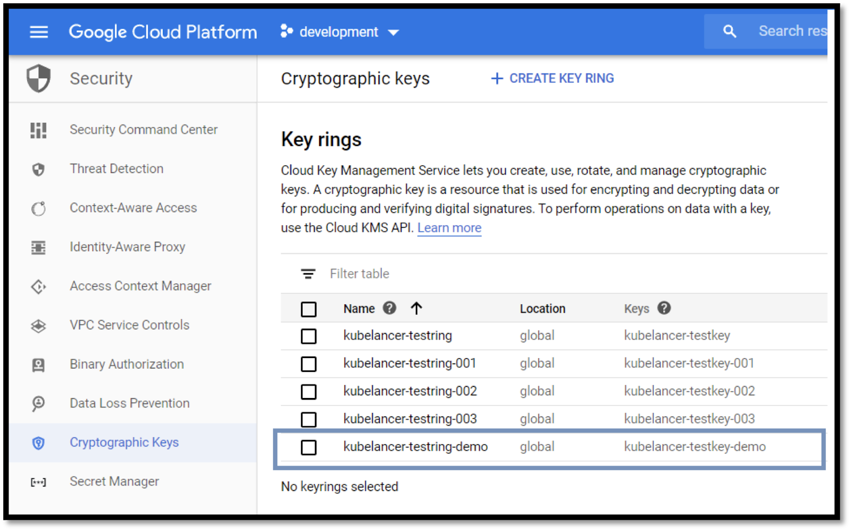Toggle the select-all keyrings checkbox
The image size is (851, 531).
[308, 309]
